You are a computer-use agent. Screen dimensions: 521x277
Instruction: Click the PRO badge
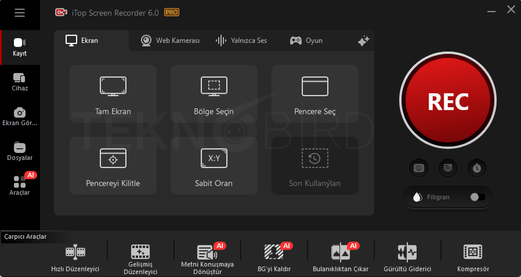pos(172,13)
